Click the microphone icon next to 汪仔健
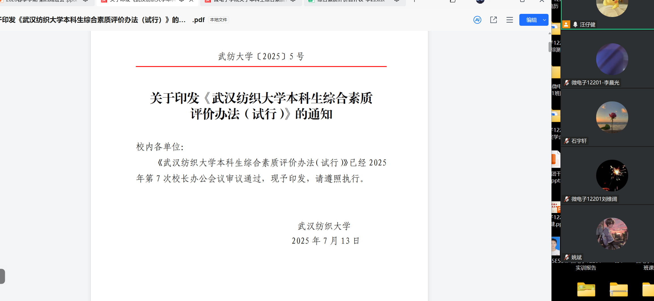Image resolution: width=654 pixels, height=301 pixels. point(575,25)
